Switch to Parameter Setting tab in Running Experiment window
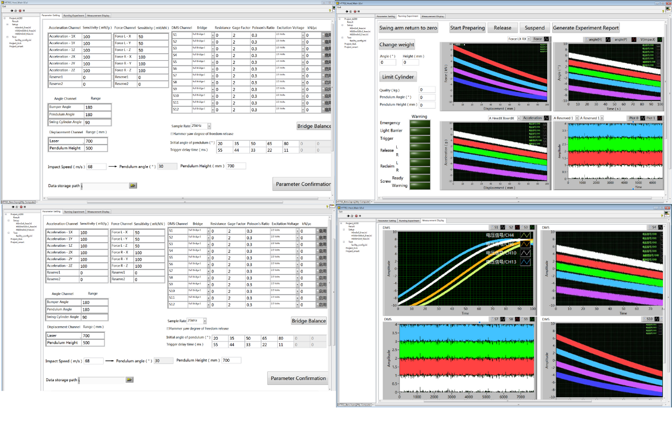 (386, 16)
